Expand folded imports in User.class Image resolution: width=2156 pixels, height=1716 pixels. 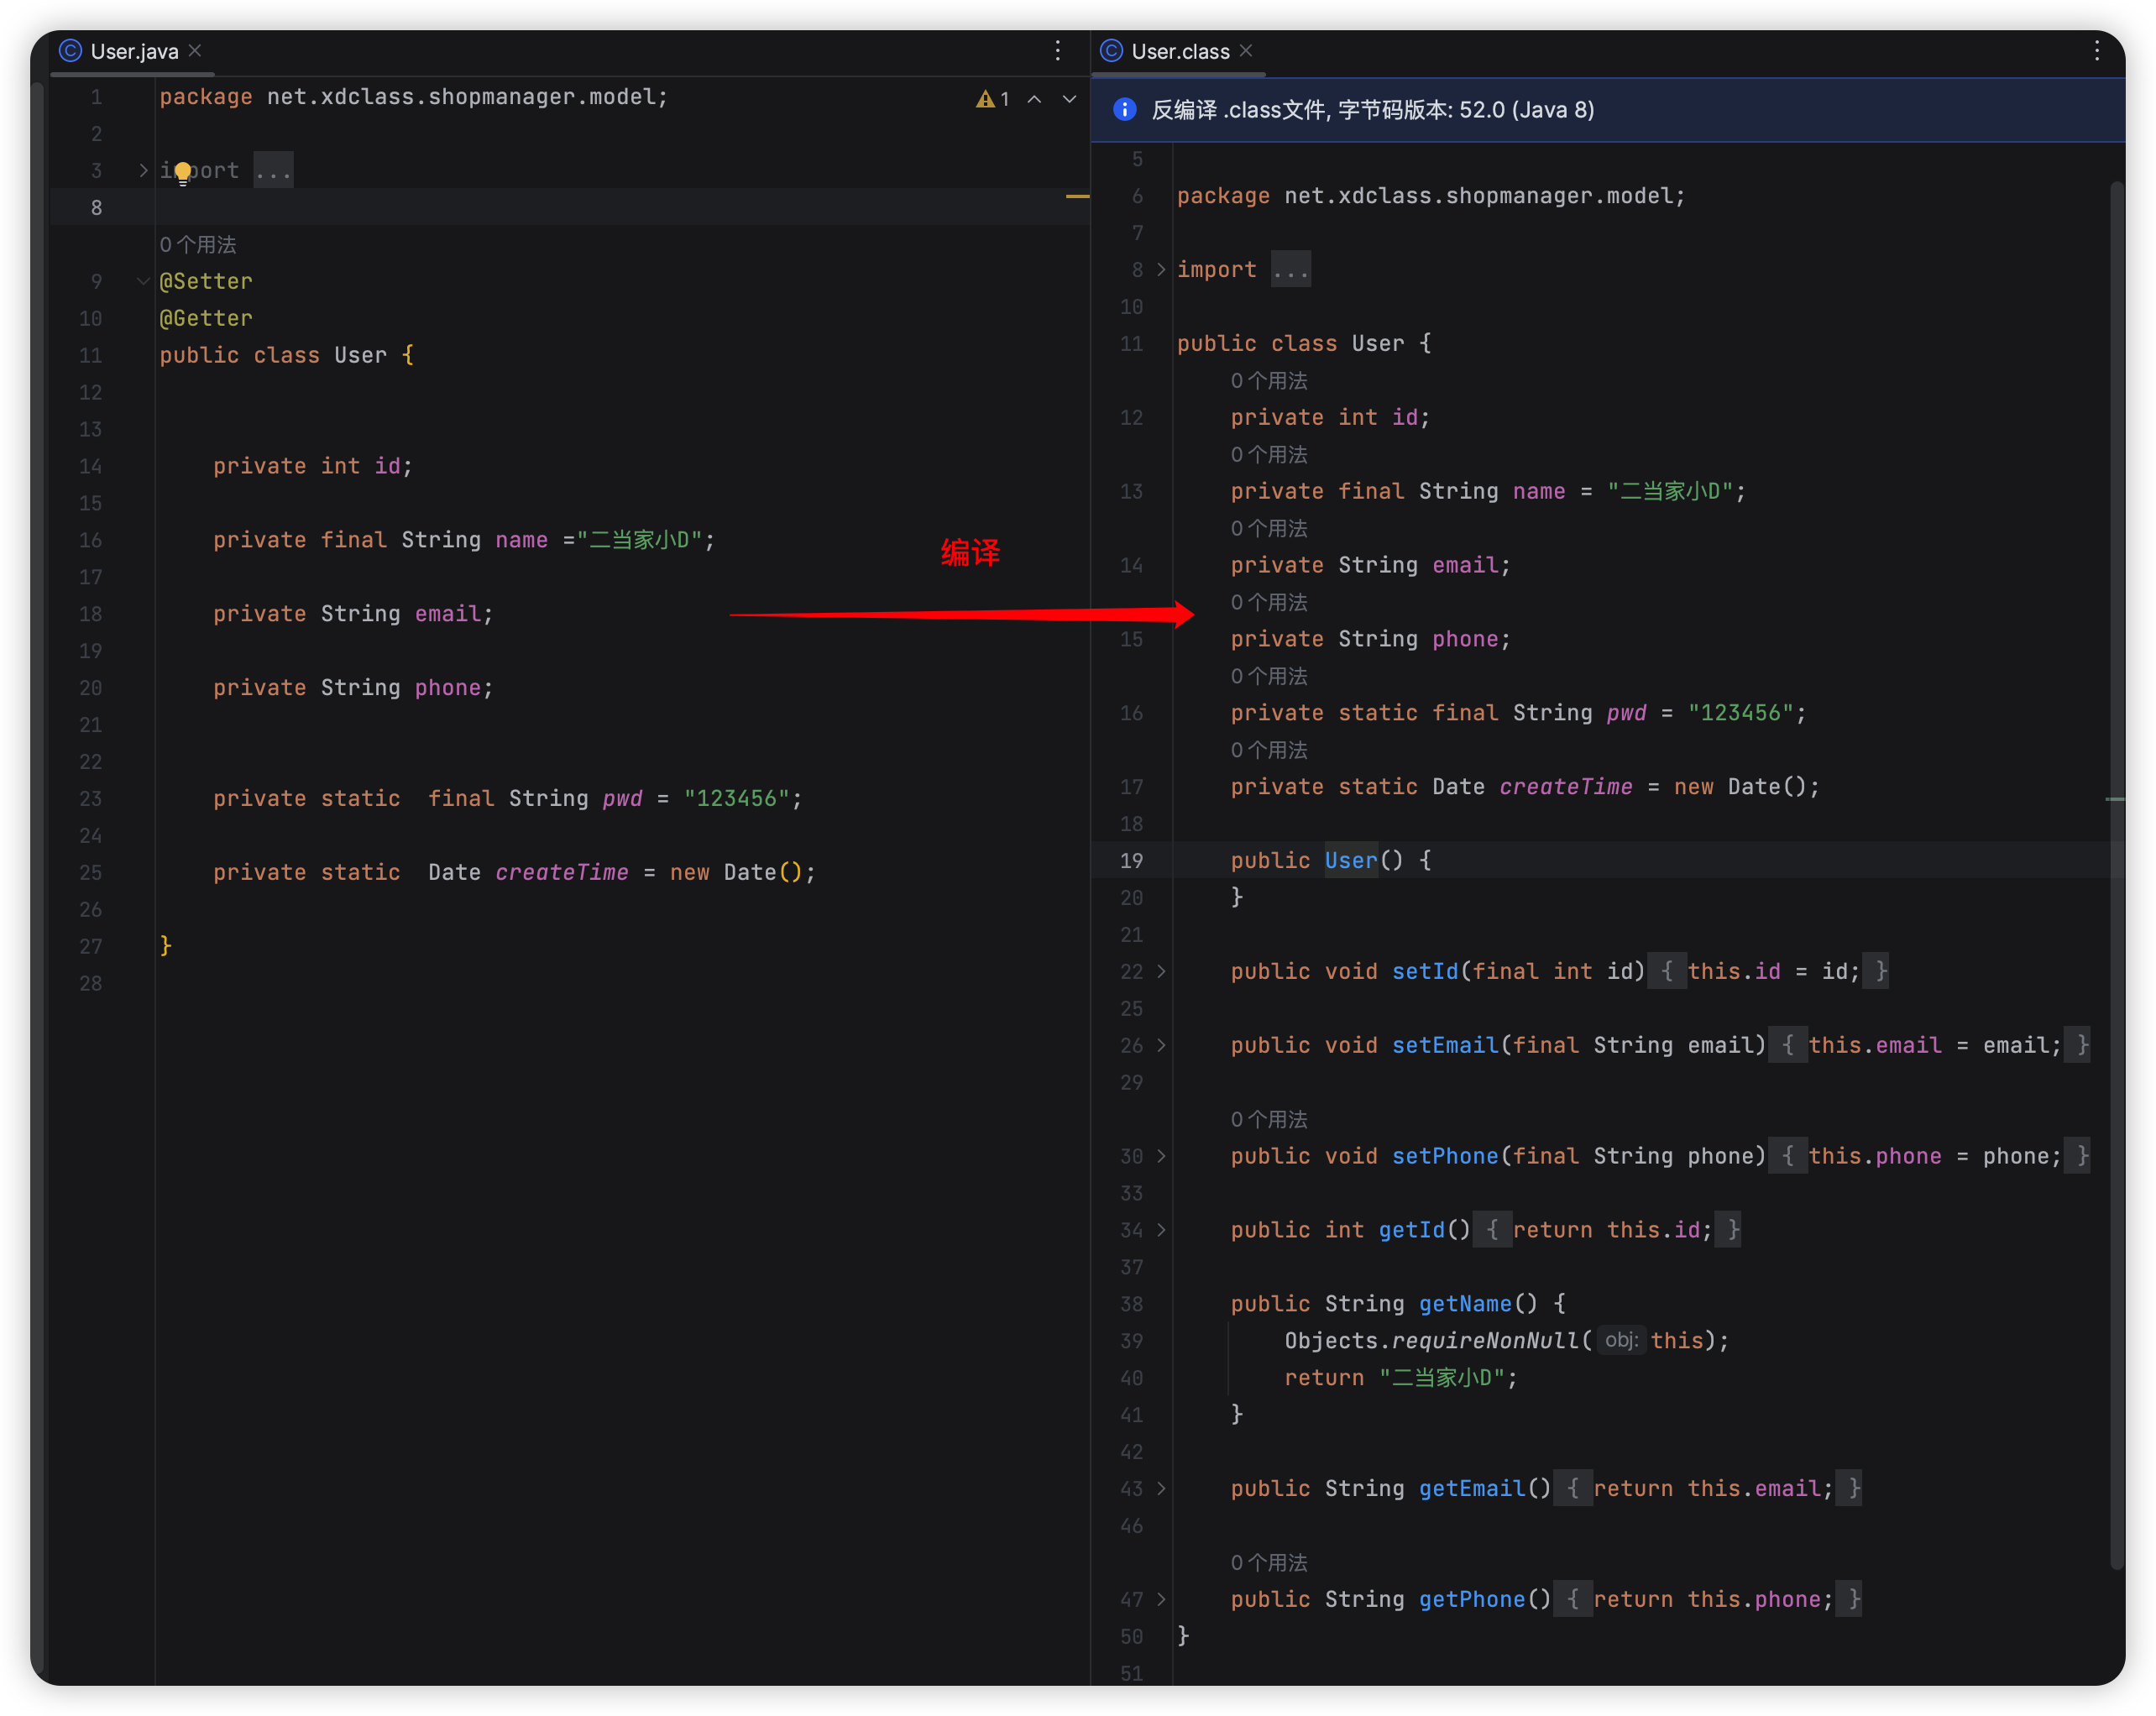pos(1161,269)
